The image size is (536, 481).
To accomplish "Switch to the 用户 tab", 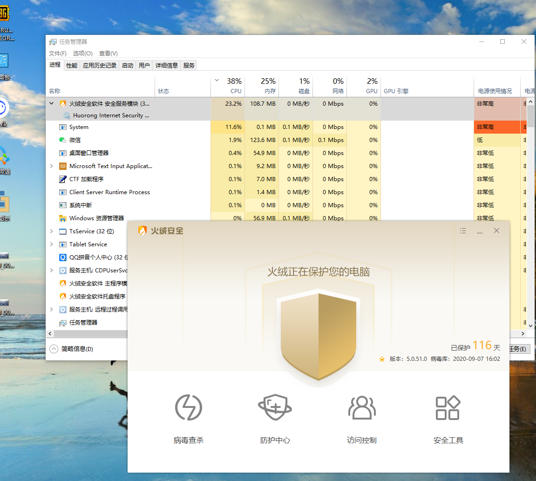I will coord(144,65).
